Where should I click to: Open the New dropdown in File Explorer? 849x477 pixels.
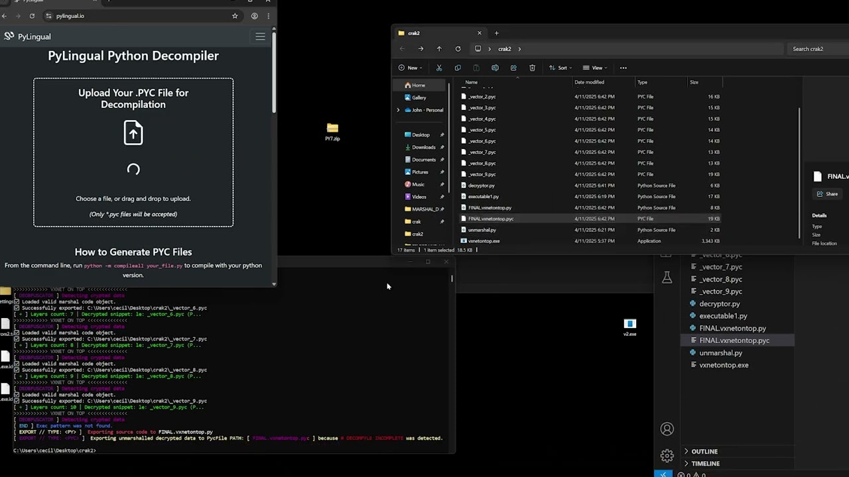coord(411,68)
